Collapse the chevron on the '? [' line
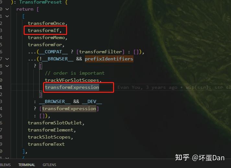Image resolution: width=231 pixels, height=168 pixels. [7, 66]
